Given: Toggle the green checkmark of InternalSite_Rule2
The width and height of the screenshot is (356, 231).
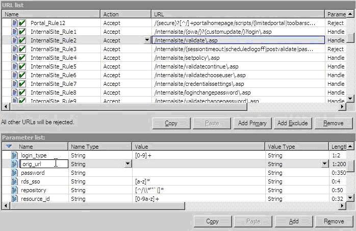Looking at the screenshot, I should click(x=22, y=40).
